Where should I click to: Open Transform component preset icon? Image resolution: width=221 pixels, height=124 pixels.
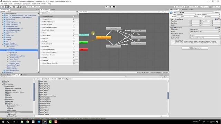218,19
